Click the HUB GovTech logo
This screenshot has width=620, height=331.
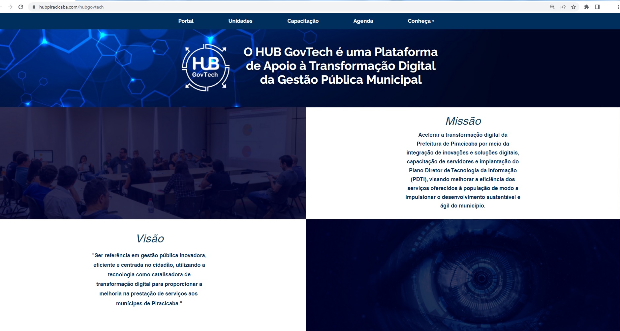(x=206, y=68)
